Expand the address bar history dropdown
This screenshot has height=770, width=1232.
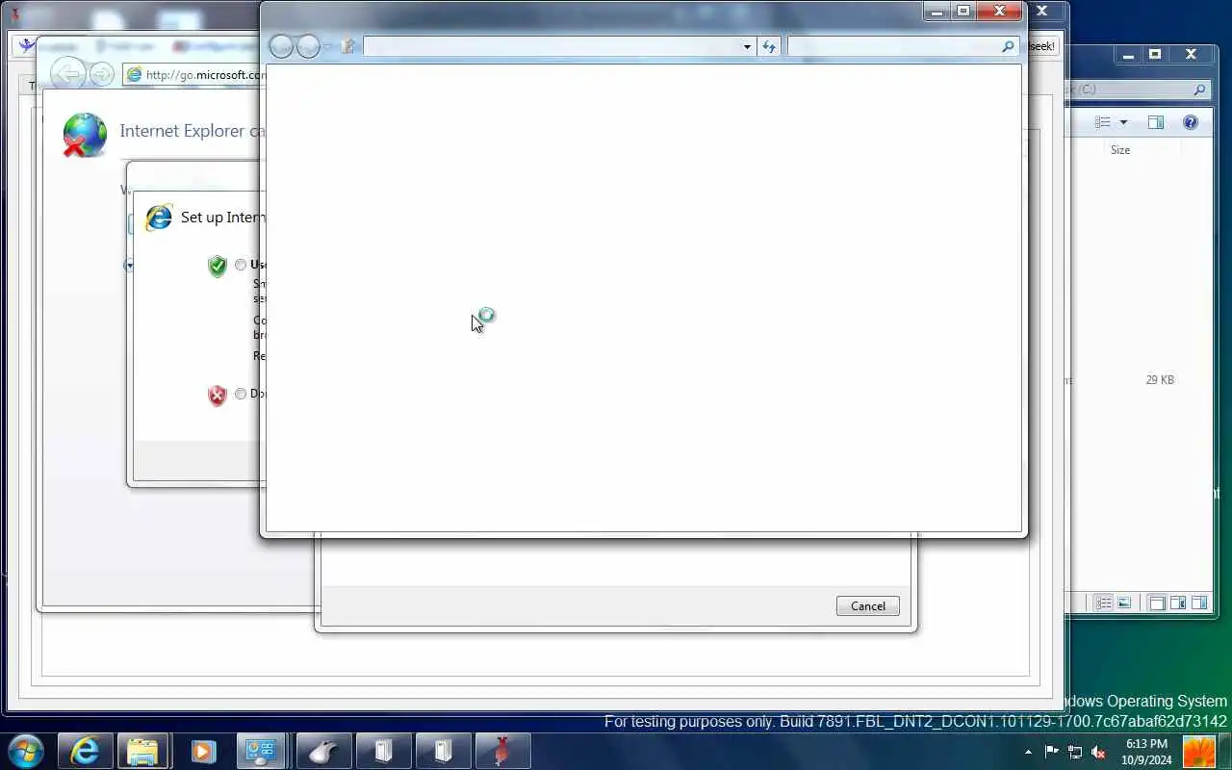click(x=747, y=46)
